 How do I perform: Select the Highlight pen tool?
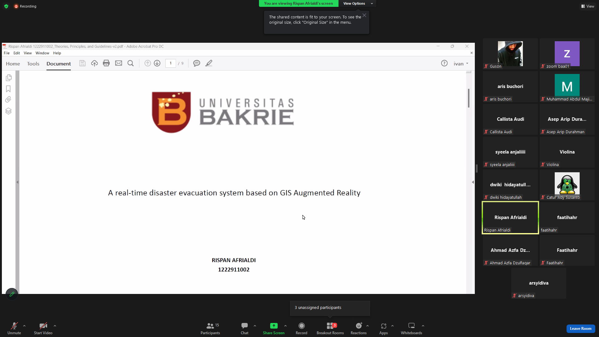[209, 63]
